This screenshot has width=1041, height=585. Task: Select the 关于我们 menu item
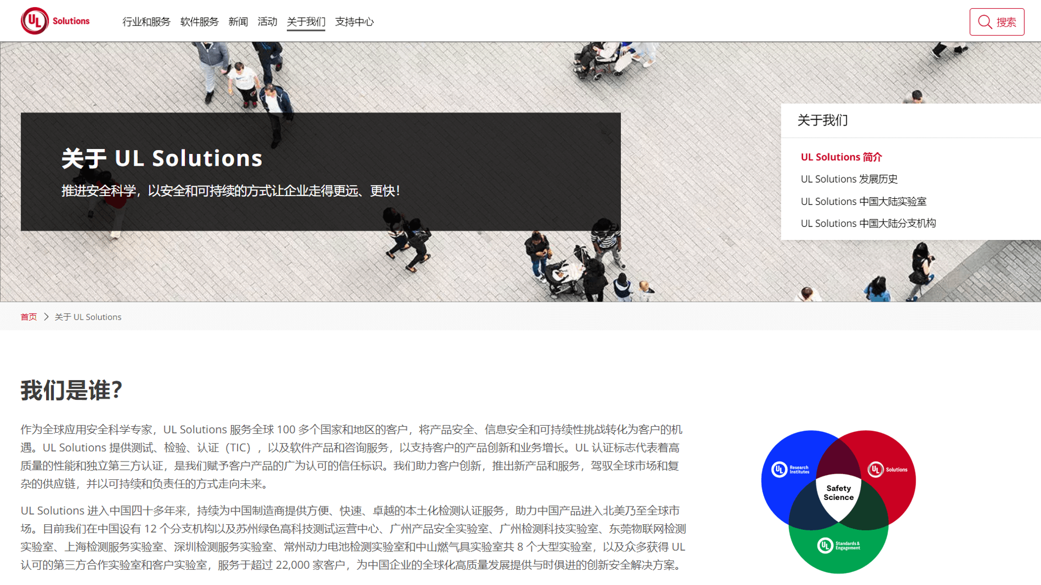[306, 22]
